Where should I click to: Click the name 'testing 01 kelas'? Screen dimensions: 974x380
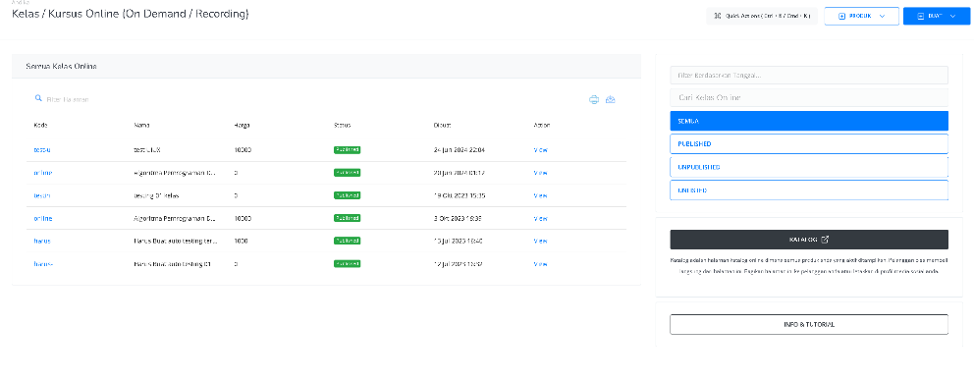(x=156, y=195)
